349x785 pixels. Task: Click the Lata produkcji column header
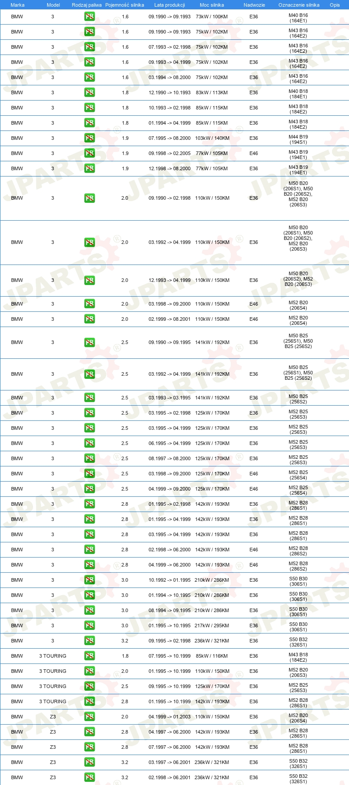(170, 5)
